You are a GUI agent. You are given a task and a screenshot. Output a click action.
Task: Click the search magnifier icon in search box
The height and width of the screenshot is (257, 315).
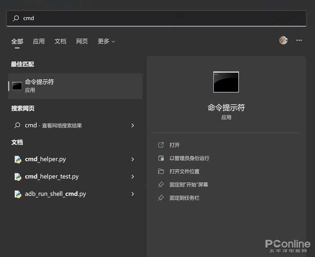[x=16, y=18]
